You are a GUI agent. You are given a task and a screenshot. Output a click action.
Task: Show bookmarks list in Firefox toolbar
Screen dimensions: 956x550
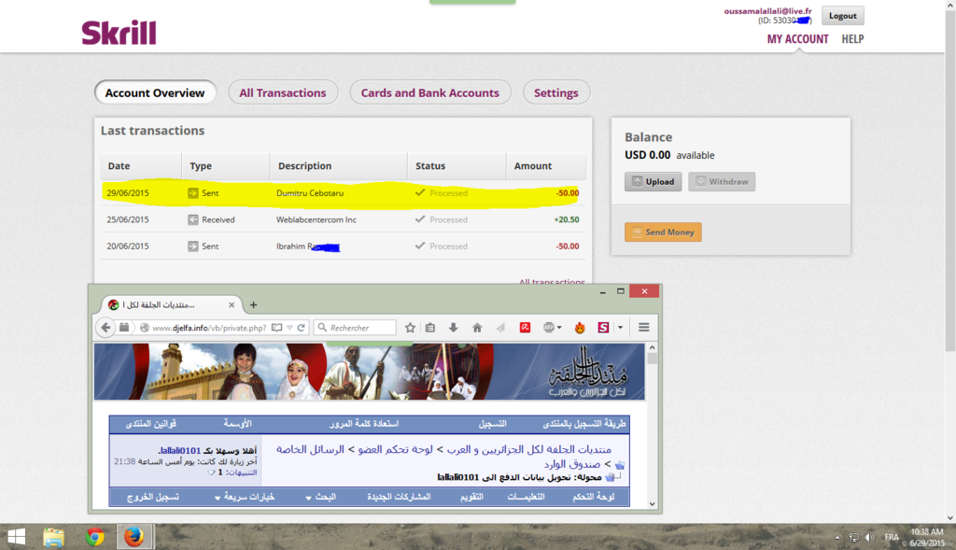coord(430,328)
